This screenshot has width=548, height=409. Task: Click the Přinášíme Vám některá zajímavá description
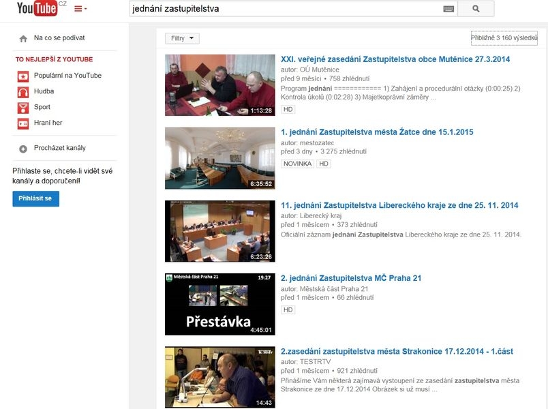click(x=400, y=385)
